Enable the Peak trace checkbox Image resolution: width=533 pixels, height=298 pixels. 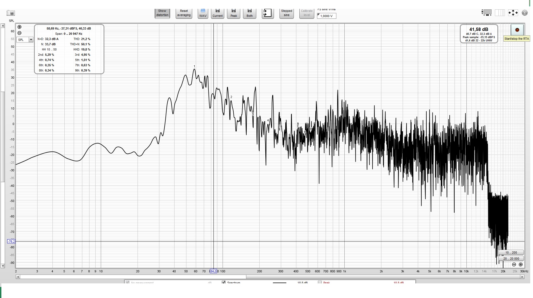(x=320, y=283)
